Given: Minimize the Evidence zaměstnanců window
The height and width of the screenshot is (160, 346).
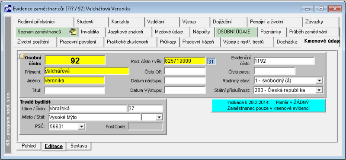Looking at the screenshot, I should tap(308, 9).
